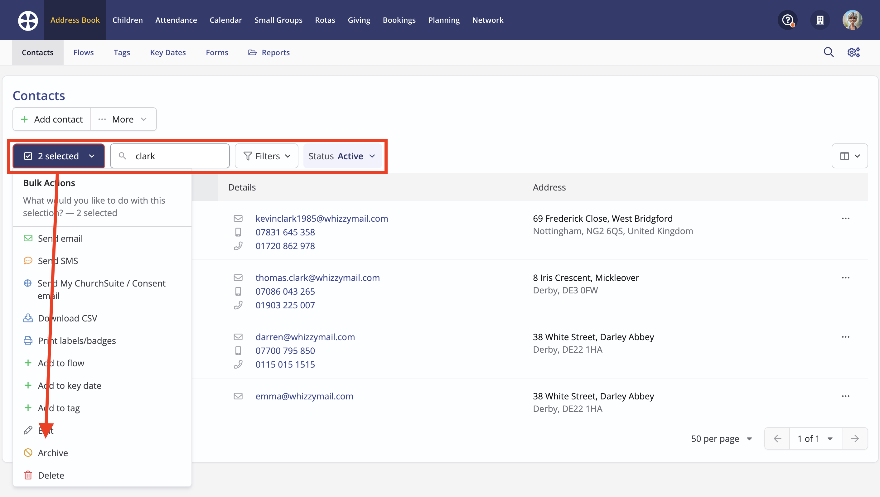Click phone number 0115 015 1515
880x497 pixels.
pos(285,364)
